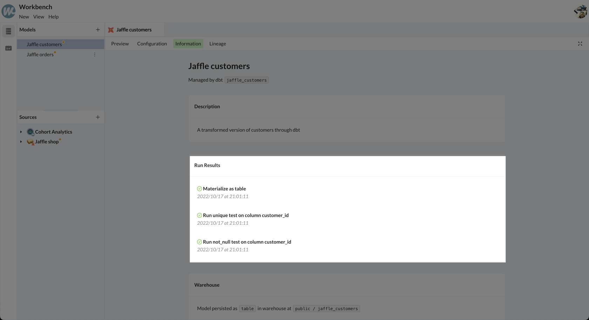Open the Help menu

click(53, 17)
